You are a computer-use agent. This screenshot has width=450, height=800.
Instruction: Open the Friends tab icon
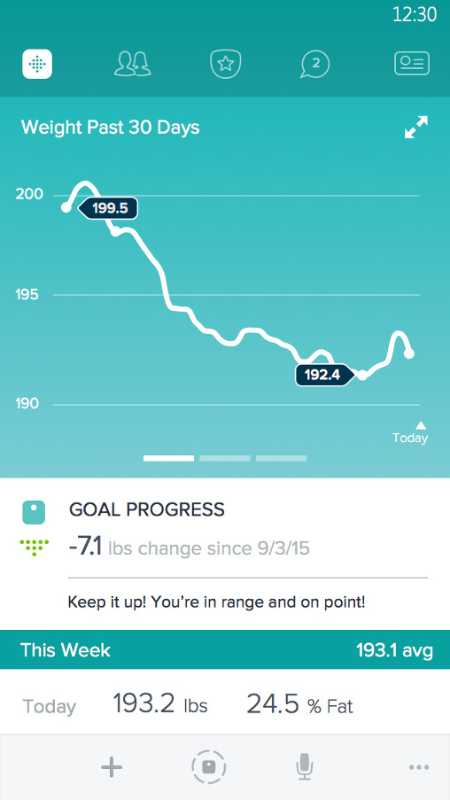pyautogui.click(x=133, y=65)
